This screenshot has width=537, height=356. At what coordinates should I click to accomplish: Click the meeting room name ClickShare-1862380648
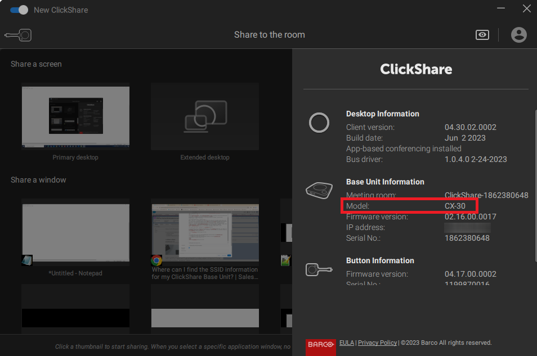coord(486,195)
